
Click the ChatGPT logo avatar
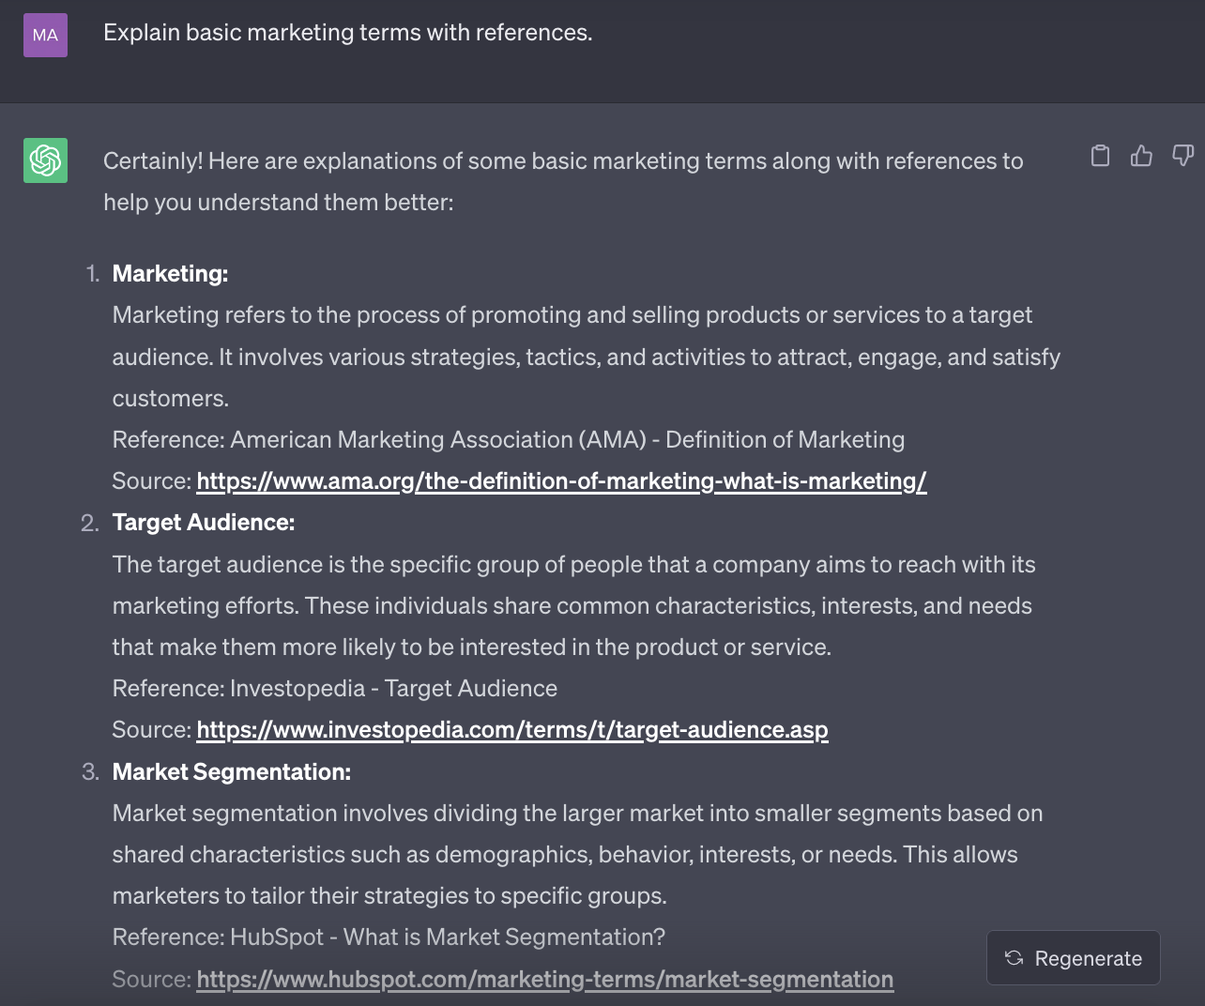click(x=45, y=160)
